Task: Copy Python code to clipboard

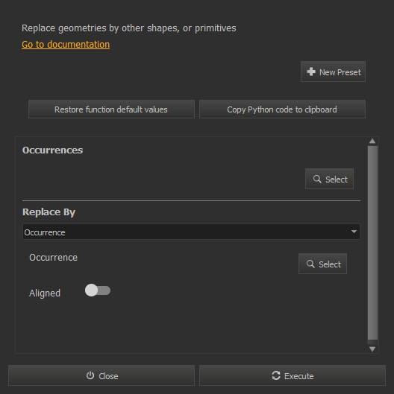Action: pos(282,109)
